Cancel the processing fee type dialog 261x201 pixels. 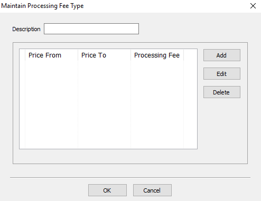[x=152, y=190]
